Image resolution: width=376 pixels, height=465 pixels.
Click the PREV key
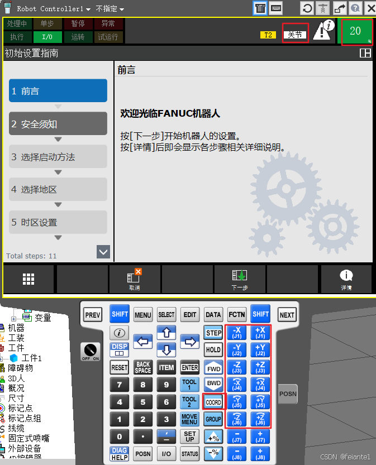[93, 315]
